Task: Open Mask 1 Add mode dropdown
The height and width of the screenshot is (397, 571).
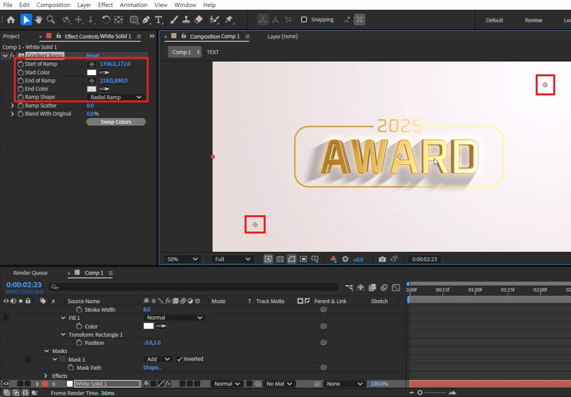Action: (158, 359)
